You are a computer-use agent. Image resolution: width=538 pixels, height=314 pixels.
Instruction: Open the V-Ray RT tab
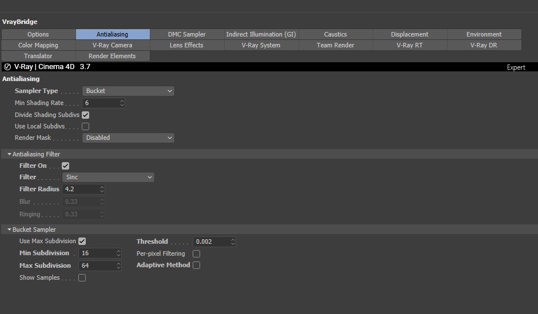(x=409, y=45)
